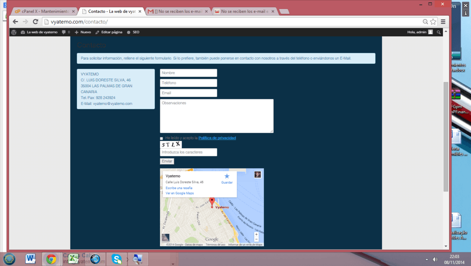Click Ver en Google Maps link

[x=180, y=193]
